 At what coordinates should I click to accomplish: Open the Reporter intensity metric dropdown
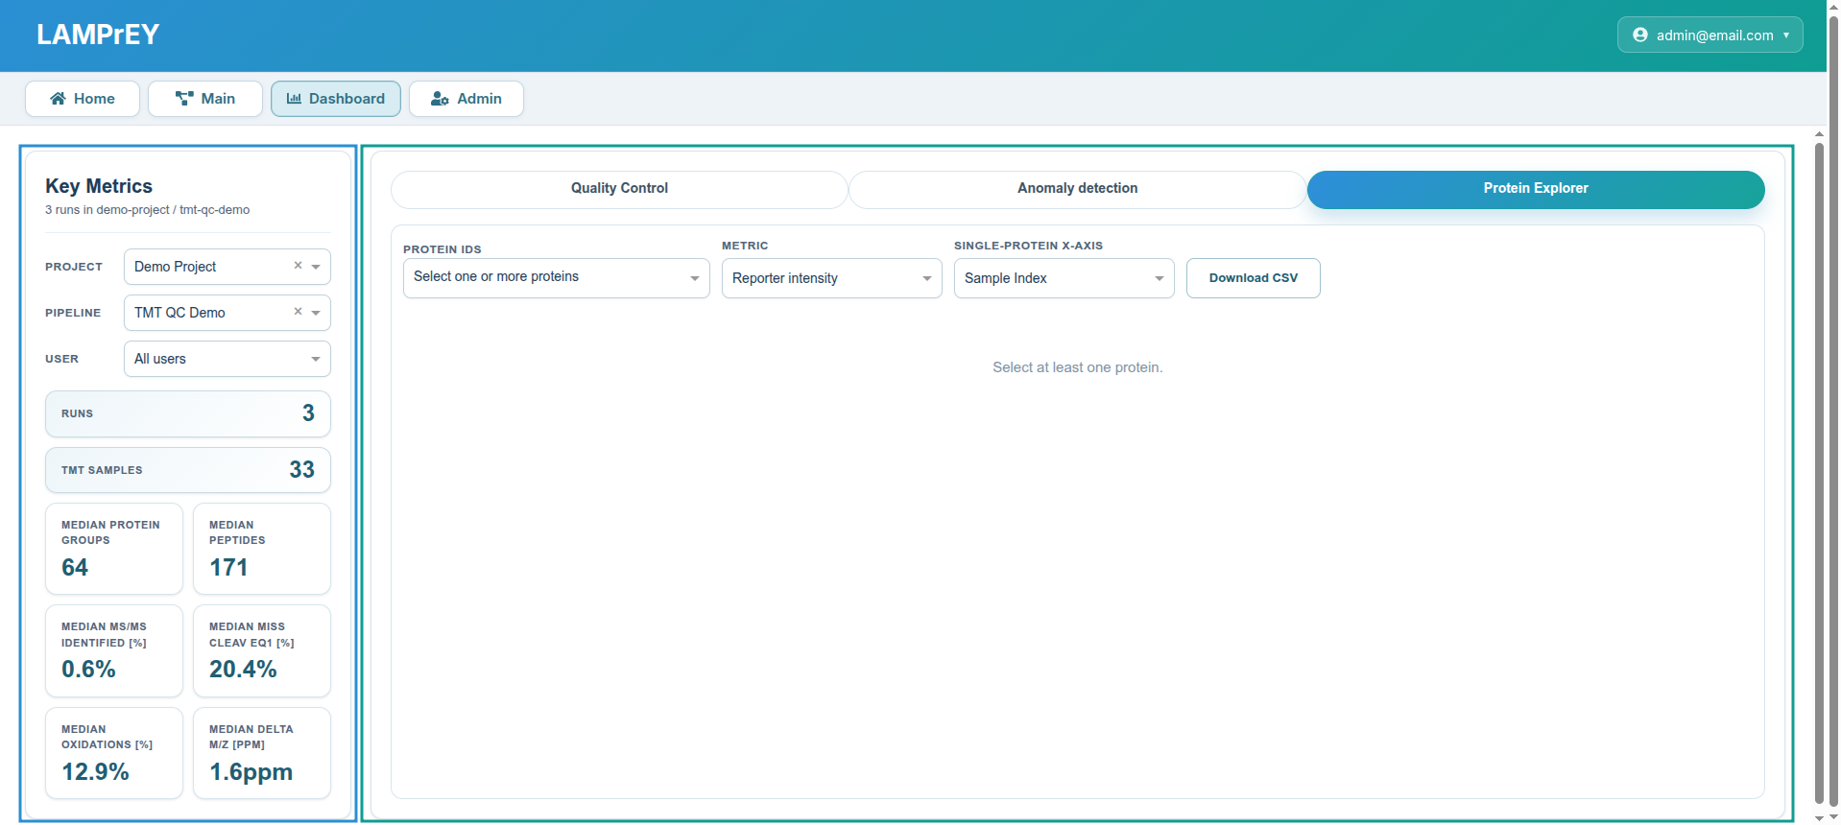point(831,278)
